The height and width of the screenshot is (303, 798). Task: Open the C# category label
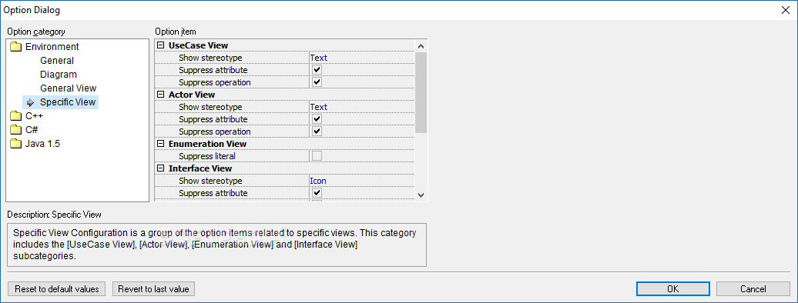coord(32,130)
